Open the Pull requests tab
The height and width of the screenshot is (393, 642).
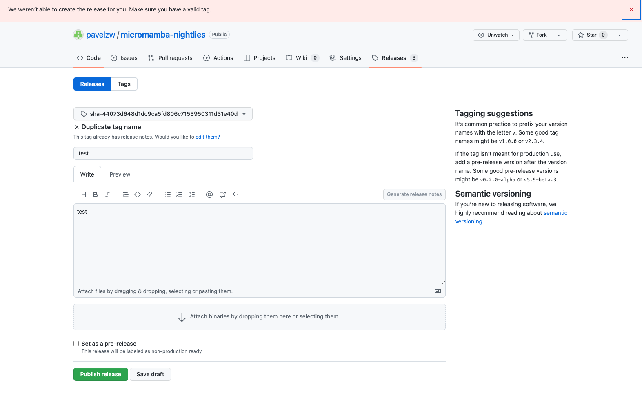(170, 58)
